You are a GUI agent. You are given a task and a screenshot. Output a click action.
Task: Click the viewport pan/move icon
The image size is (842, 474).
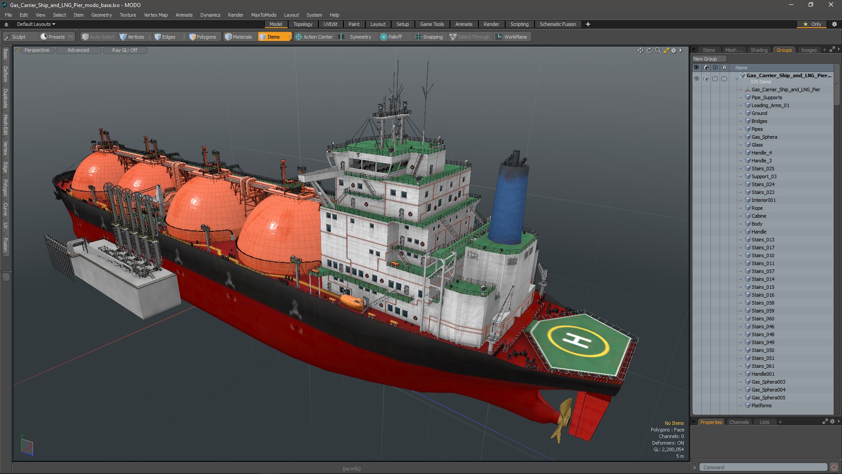click(640, 50)
